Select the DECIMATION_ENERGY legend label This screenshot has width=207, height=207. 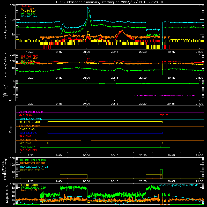[x=33, y=160]
